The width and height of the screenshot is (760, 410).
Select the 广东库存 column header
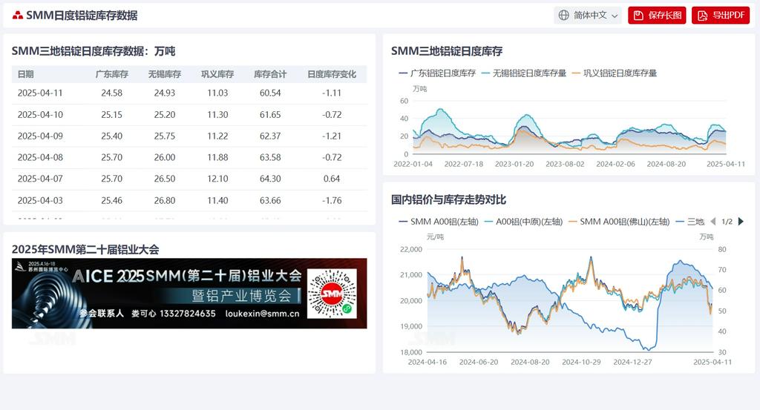pyautogui.click(x=111, y=74)
